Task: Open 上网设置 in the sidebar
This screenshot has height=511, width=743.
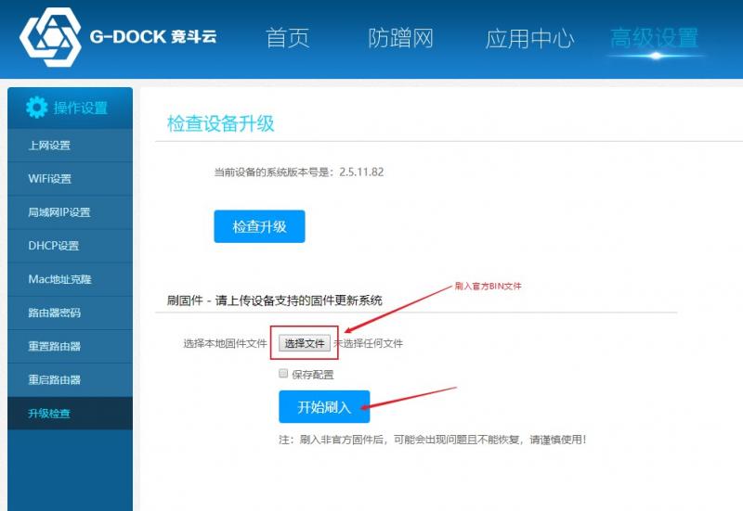Action: pos(50,146)
